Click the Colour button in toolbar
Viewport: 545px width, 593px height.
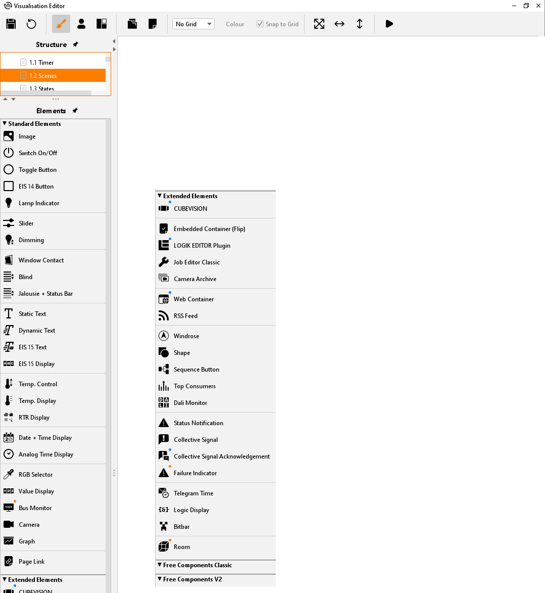pyautogui.click(x=235, y=24)
